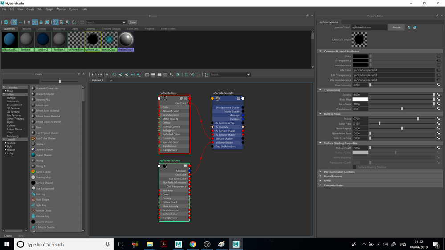
Task: Open magnifier filter icon in graph toolbar
Action: click(x=171, y=75)
